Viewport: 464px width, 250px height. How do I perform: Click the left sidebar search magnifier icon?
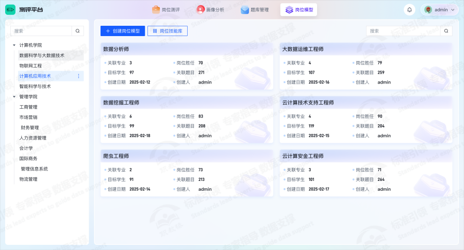pyautogui.click(x=77, y=31)
